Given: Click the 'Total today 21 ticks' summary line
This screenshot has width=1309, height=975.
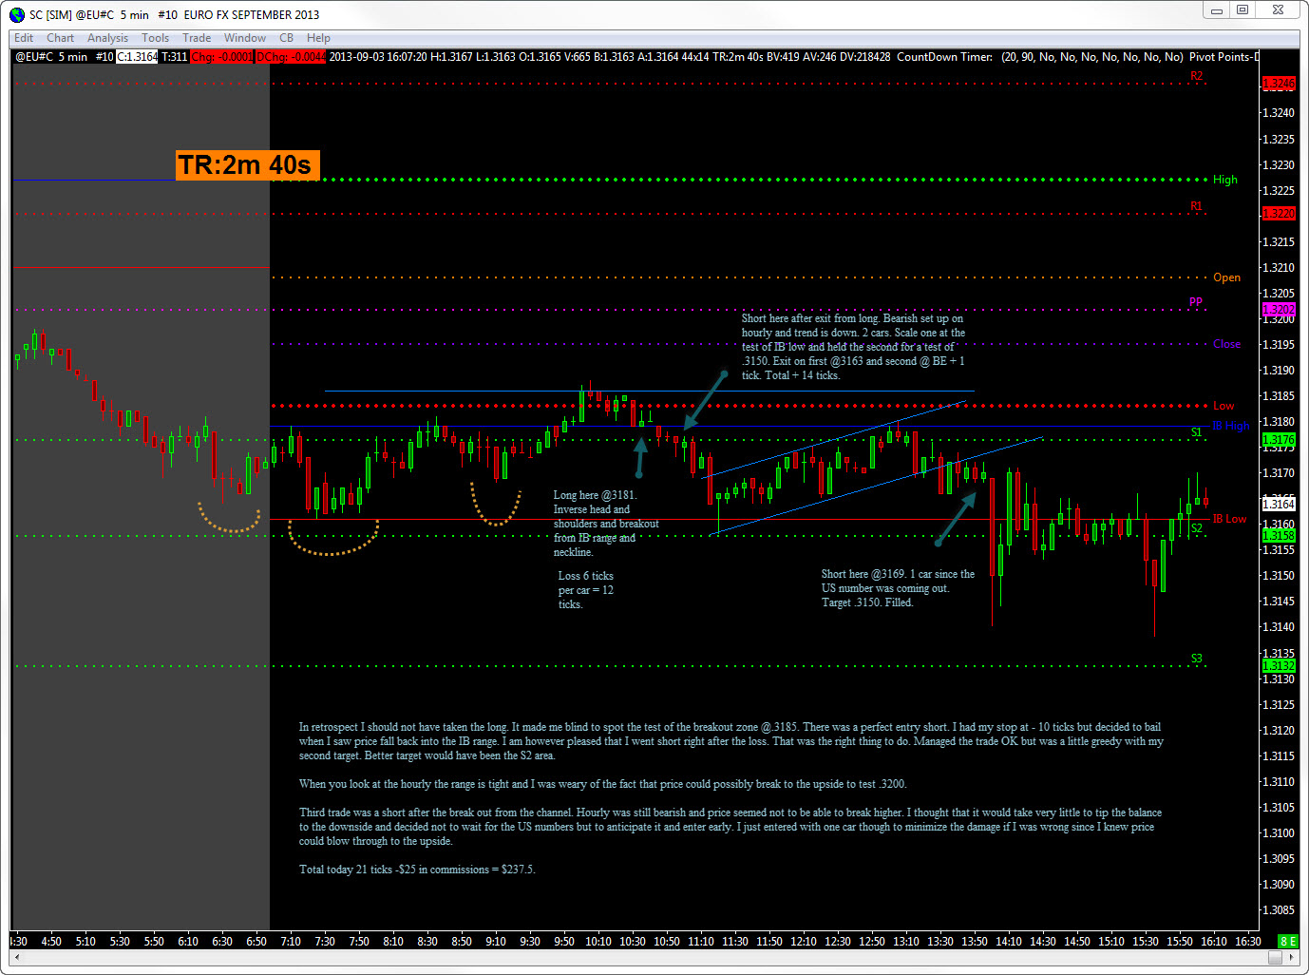Looking at the screenshot, I should [x=417, y=870].
